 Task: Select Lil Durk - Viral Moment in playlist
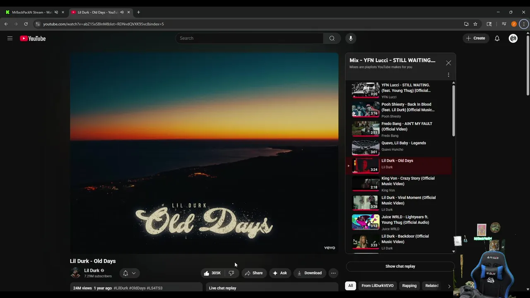click(x=400, y=203)
